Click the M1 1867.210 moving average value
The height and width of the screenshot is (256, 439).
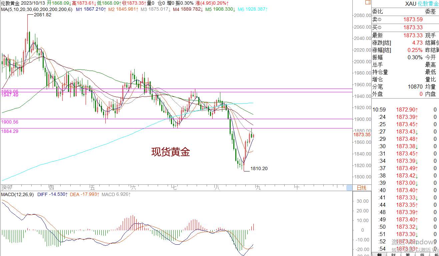(91, 9)
